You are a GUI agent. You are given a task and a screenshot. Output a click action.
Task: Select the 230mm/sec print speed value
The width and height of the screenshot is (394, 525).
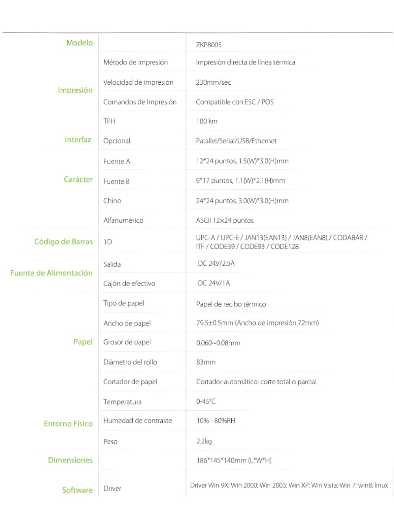(213, 82)
